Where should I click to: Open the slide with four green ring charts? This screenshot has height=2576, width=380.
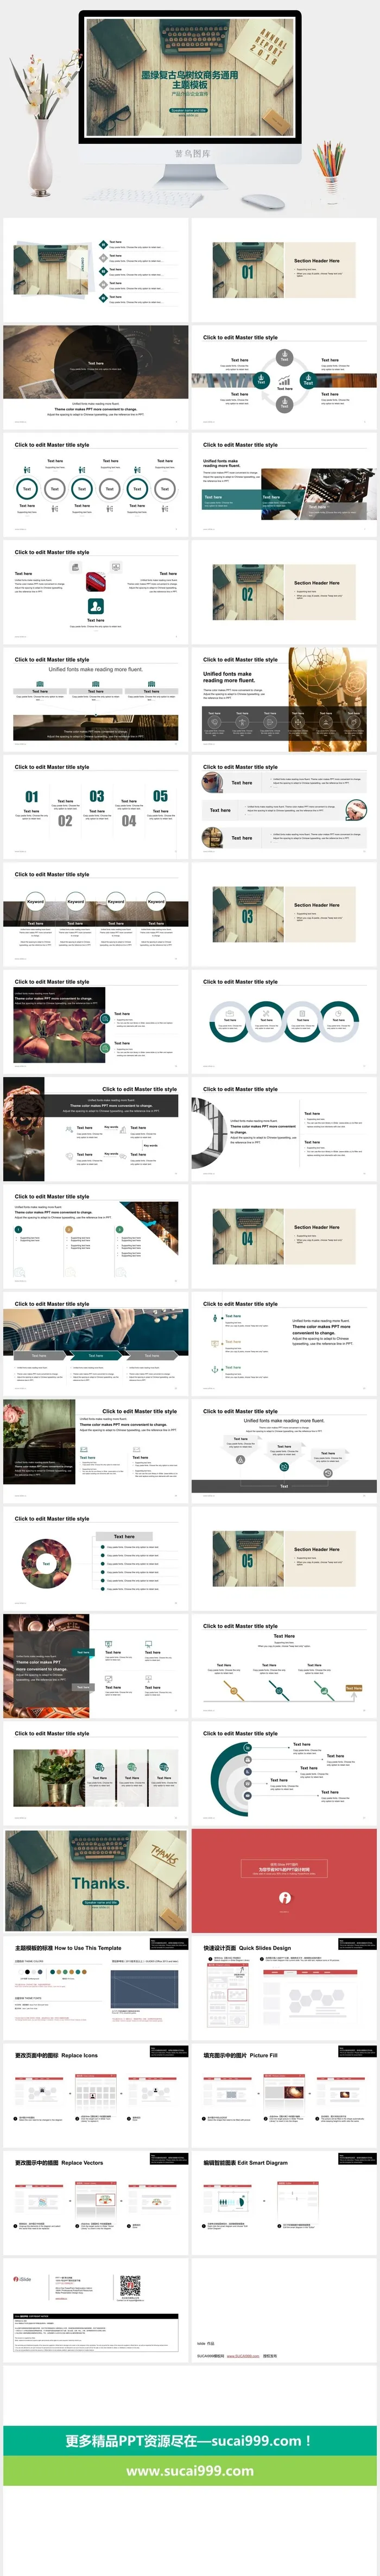coord(284,1021)
